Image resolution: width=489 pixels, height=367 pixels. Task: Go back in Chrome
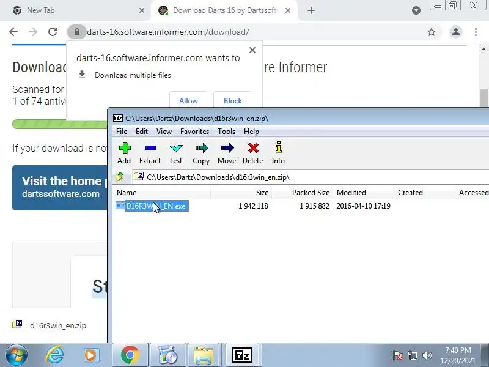pos(13,32)
